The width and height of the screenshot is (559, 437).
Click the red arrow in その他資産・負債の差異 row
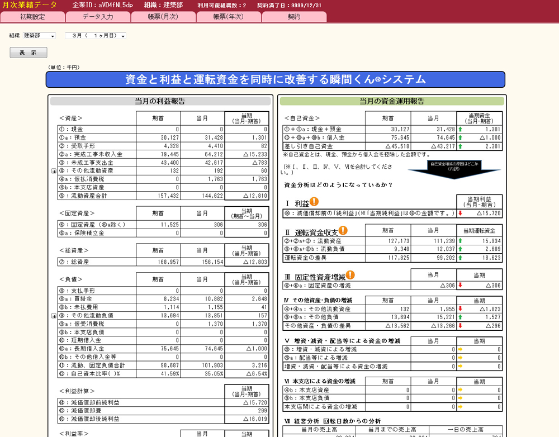tap(460, 326)
